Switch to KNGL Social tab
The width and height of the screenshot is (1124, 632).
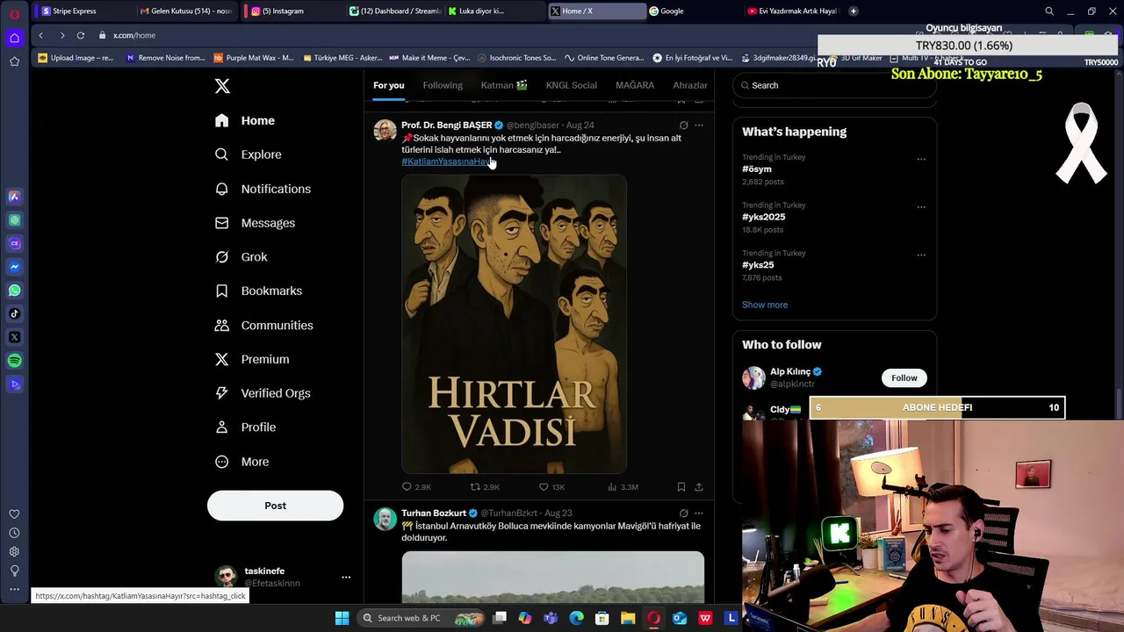click(x=571, y=85)
